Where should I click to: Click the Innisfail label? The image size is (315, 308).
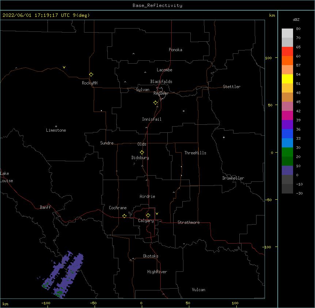[152, 119]
